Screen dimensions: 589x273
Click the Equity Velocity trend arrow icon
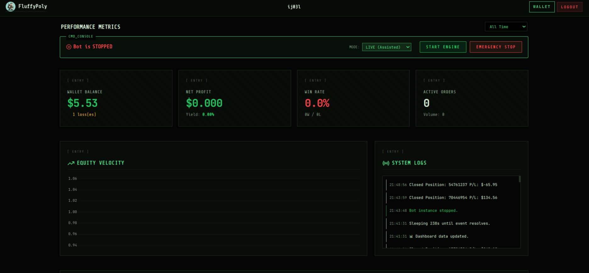click(71, 163)
